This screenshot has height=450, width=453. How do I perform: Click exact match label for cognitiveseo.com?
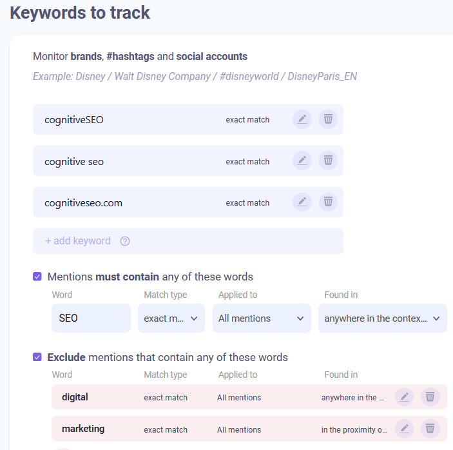pyautogui.click(x=247, y=203)
